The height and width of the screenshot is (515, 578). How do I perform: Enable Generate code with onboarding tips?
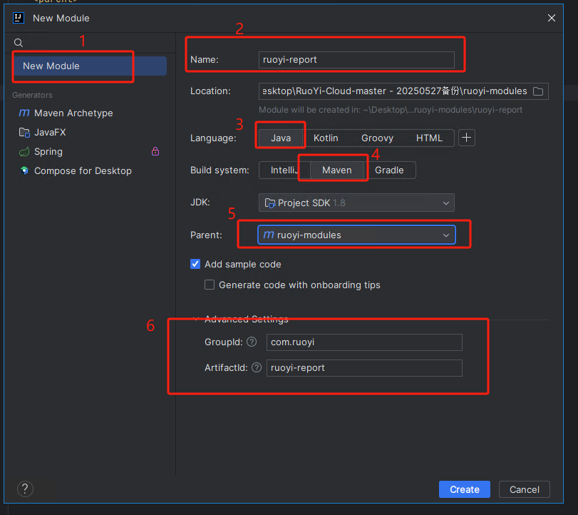[210, 285]
